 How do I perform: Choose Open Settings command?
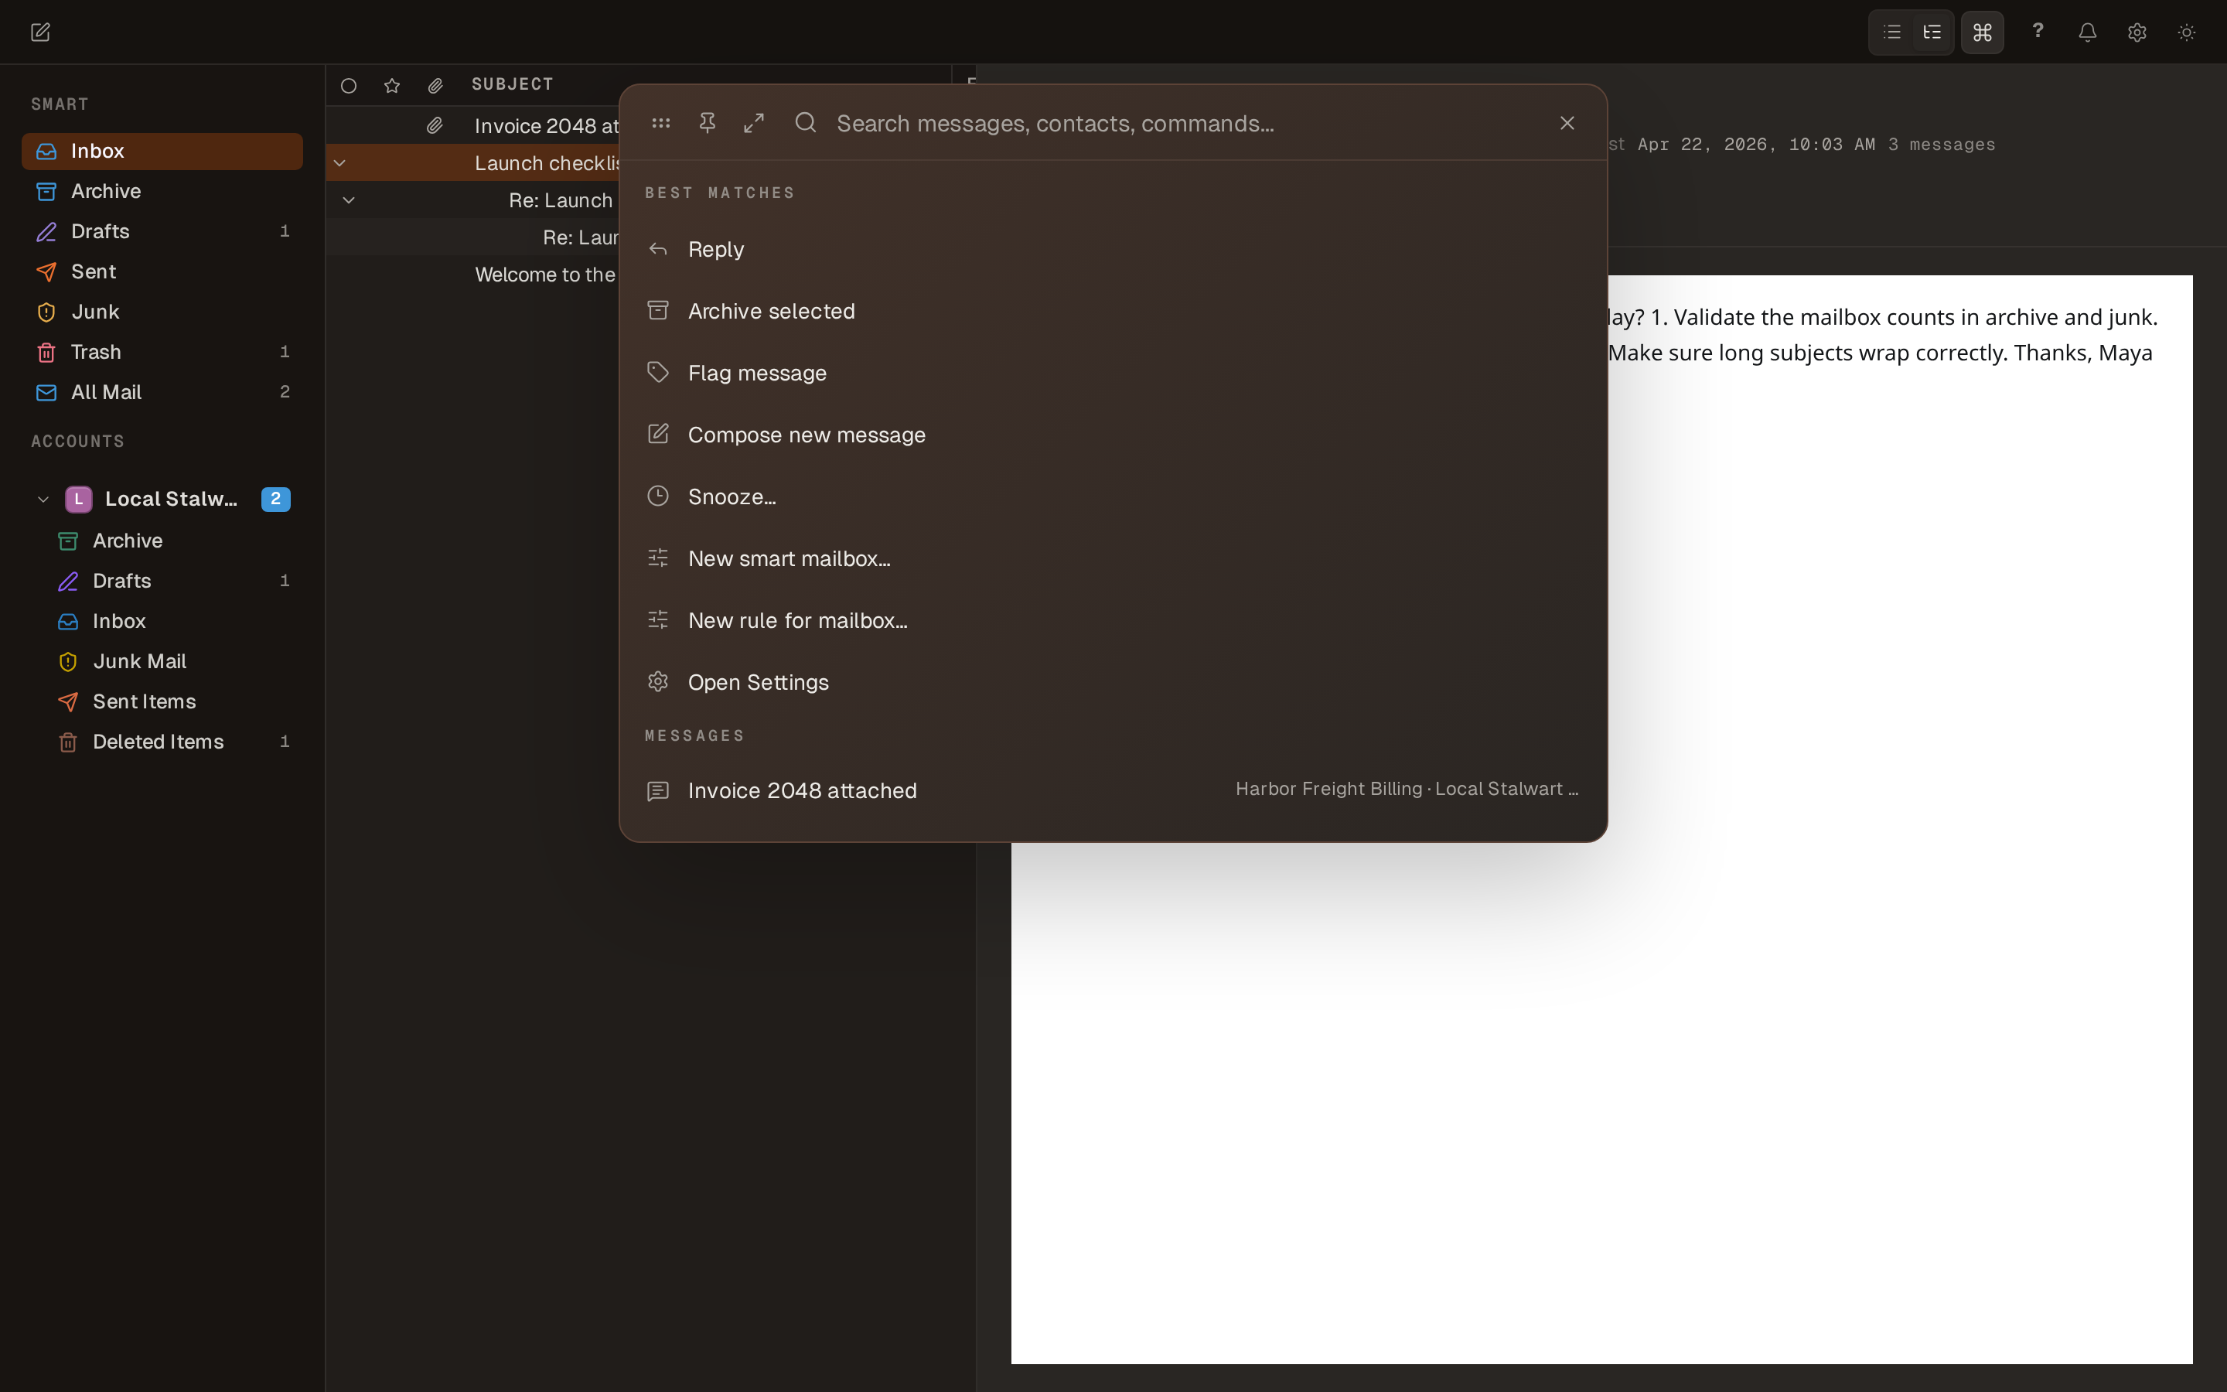pyautogui.click(x=1113, y=682)
